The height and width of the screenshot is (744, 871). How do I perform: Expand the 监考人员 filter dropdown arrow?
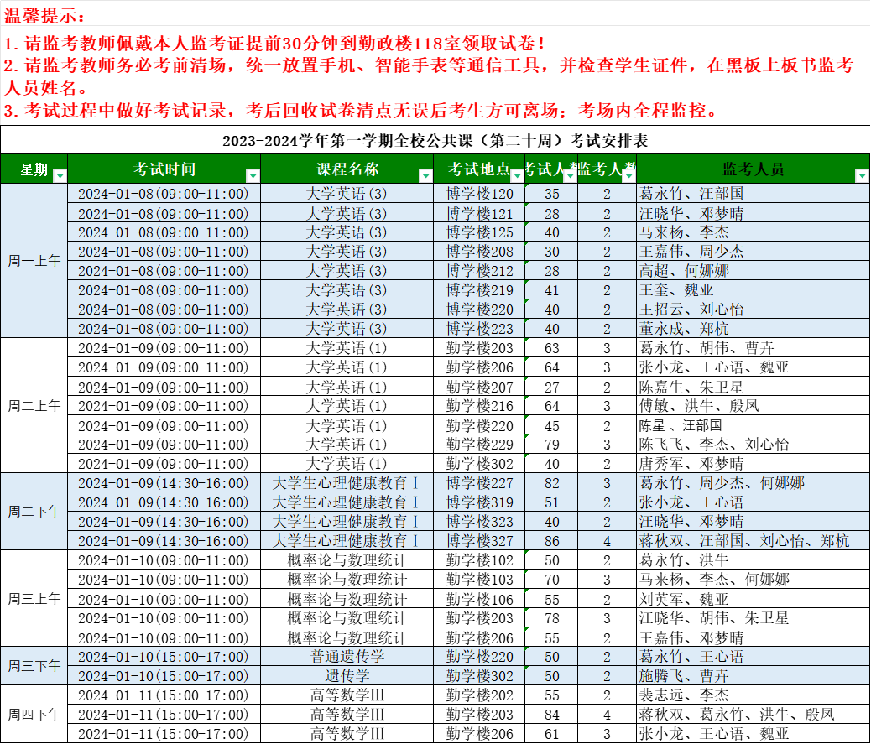(x=861, y=175)
